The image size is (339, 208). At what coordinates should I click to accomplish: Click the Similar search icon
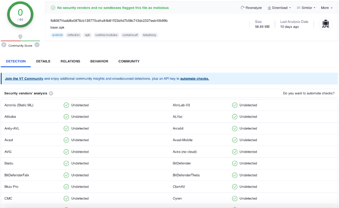click(x=299, y=8)
